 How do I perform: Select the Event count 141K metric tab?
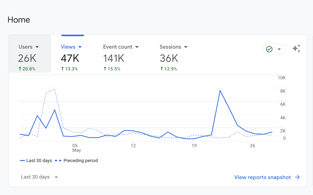tap(121, 58)
